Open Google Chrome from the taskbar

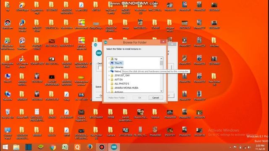[53, 147]
